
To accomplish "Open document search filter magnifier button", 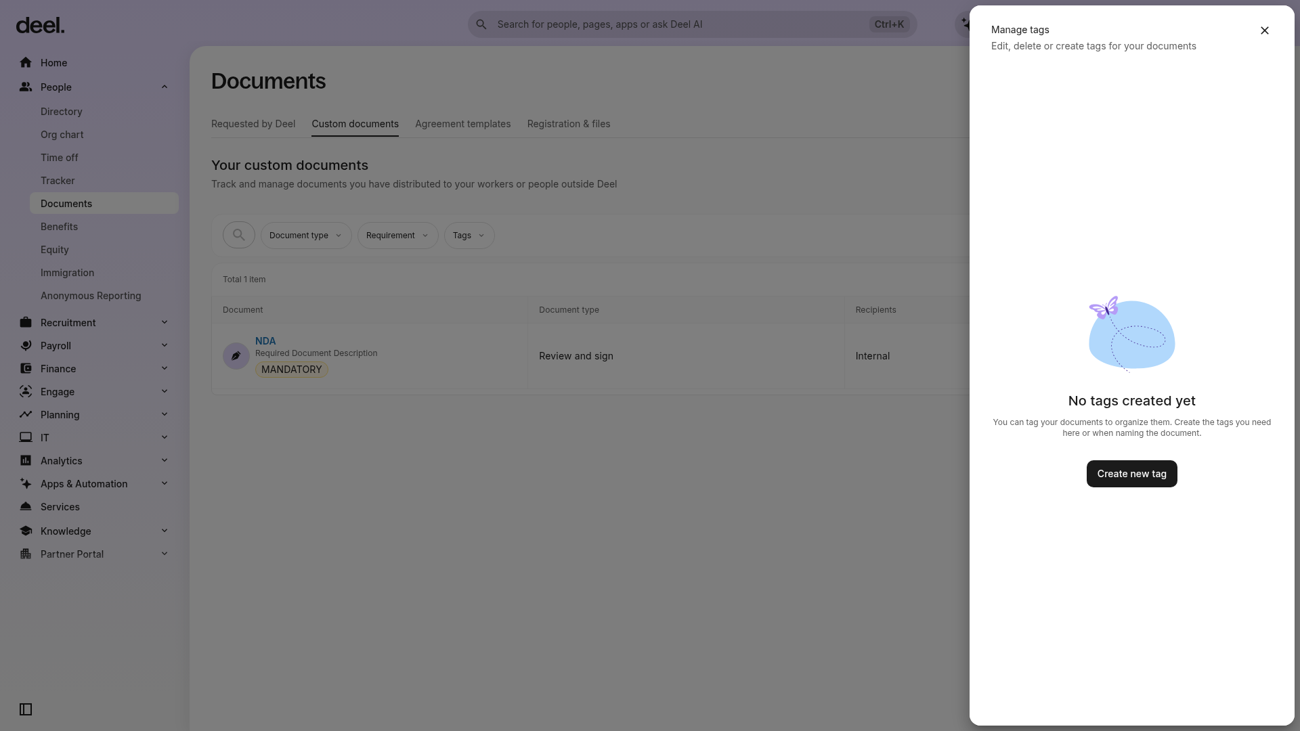I will tap(239, 235).
